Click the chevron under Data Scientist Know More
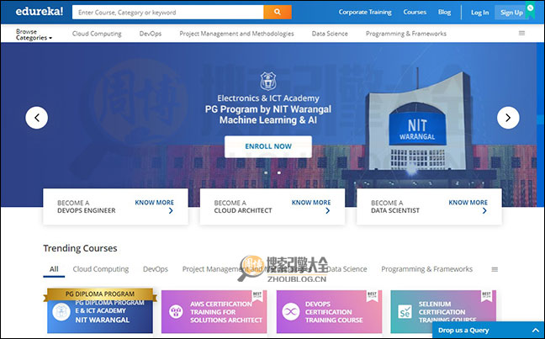The height and width of the screenshot is (339, 545). 484,210
